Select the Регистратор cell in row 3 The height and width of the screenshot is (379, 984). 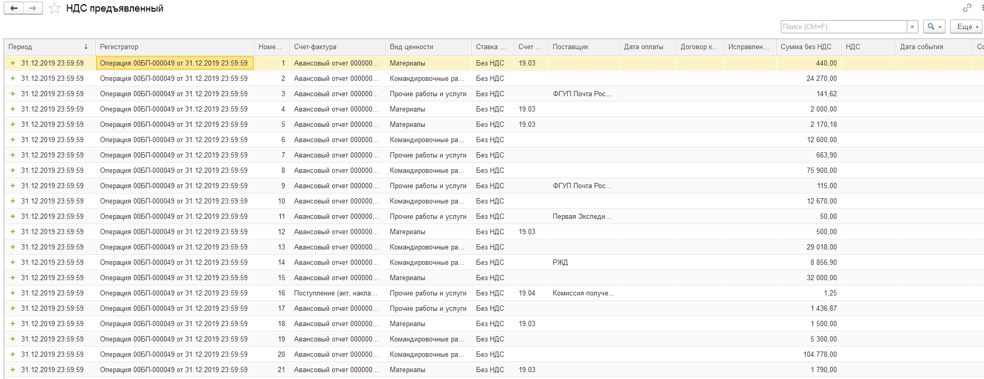[x=174, y=94]
